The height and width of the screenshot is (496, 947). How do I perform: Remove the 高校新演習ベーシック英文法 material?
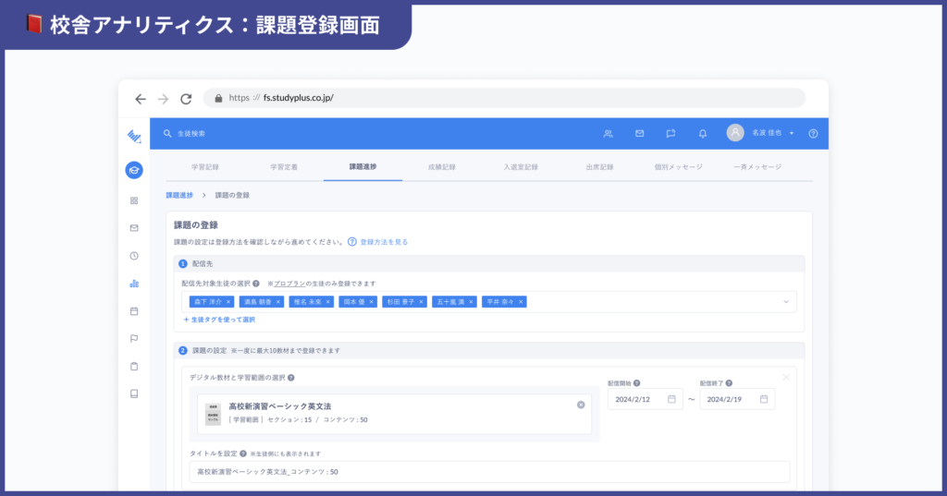(x=581, y=405)
